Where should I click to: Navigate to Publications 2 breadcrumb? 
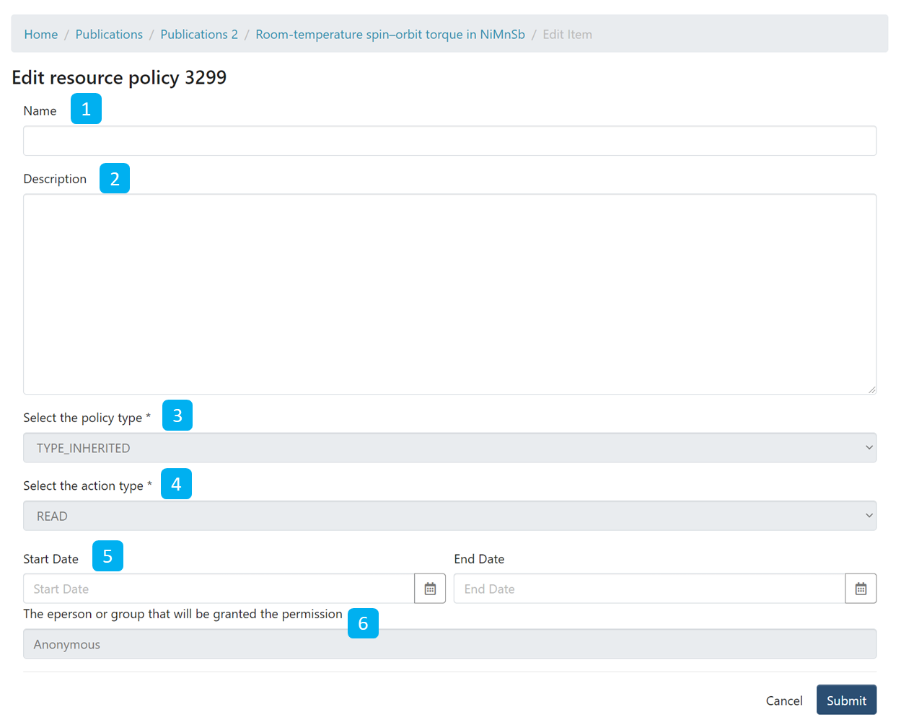pyautogui.click(x=199, y=35)
